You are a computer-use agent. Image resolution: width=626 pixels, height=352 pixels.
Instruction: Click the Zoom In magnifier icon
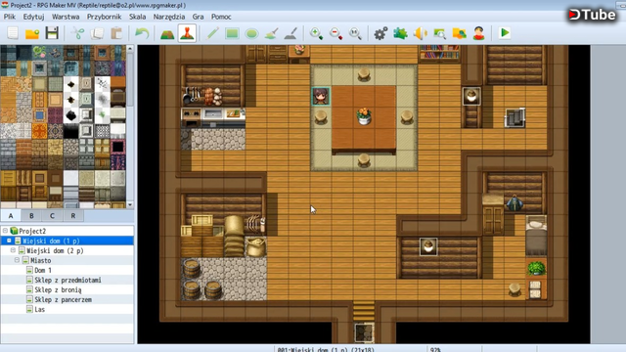pos(316,33)
